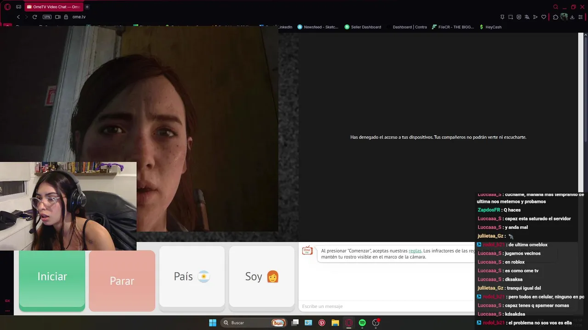Open OBS Studio from the taskbar
This screenshot has height=330, width=588.
pos(376,323)
